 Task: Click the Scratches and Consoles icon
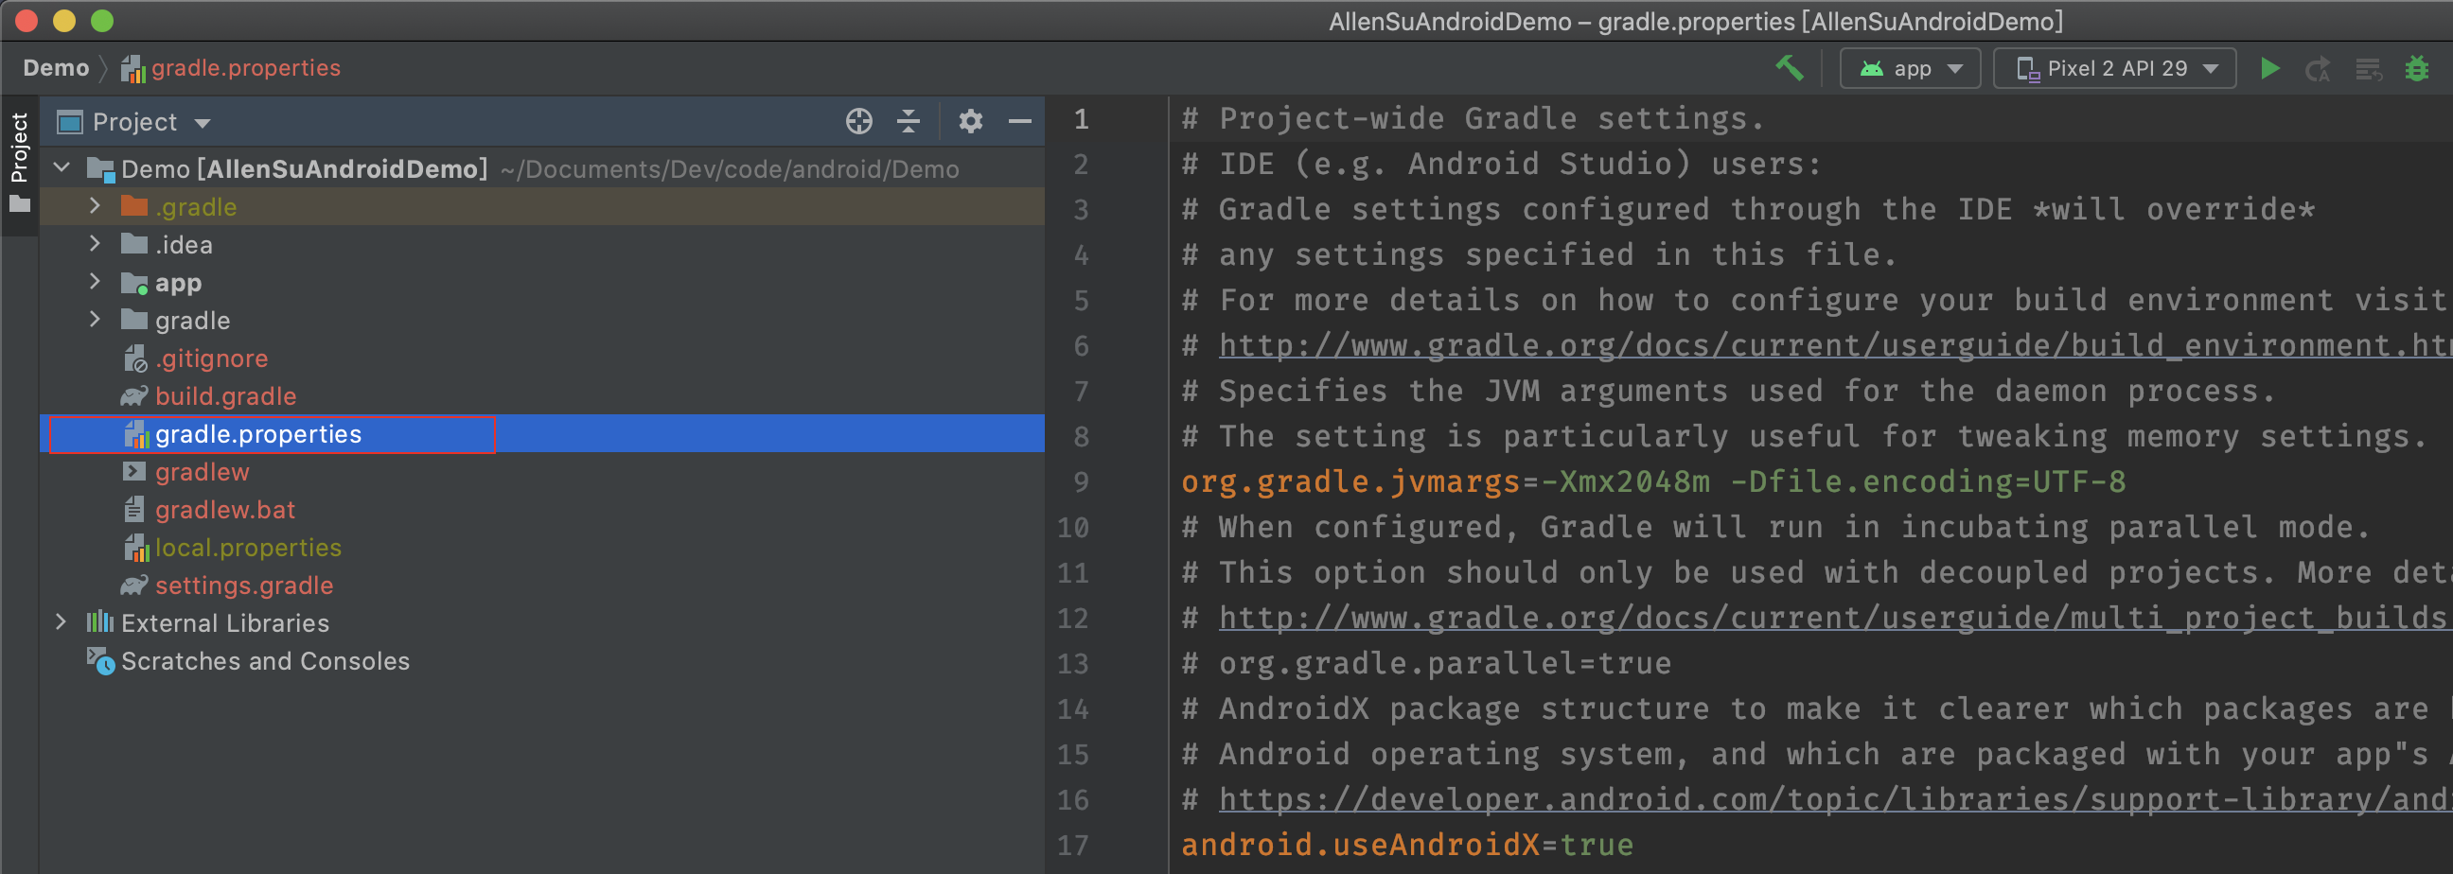[100, 661]
